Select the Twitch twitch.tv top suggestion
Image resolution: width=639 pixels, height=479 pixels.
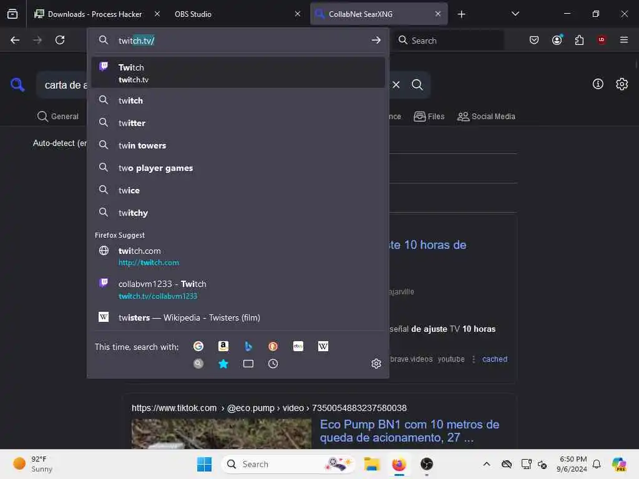coord(238,73)
